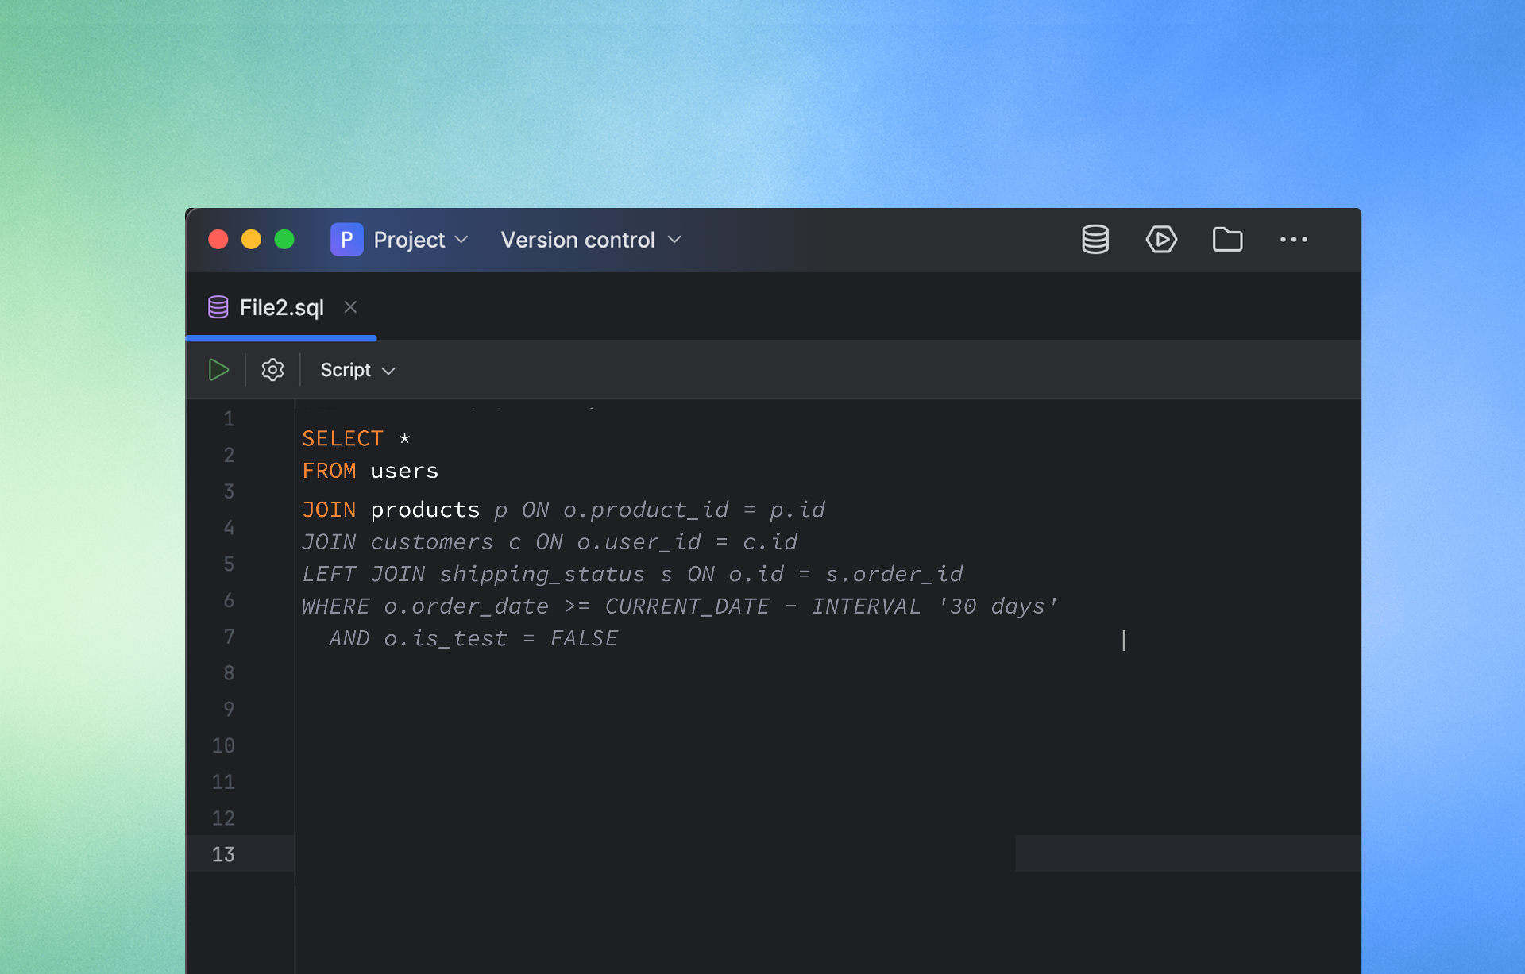The width and height of the screenshot is (1525, 974).
Task: Click the SELECT keyword in the editor
Action: point(342,438)
